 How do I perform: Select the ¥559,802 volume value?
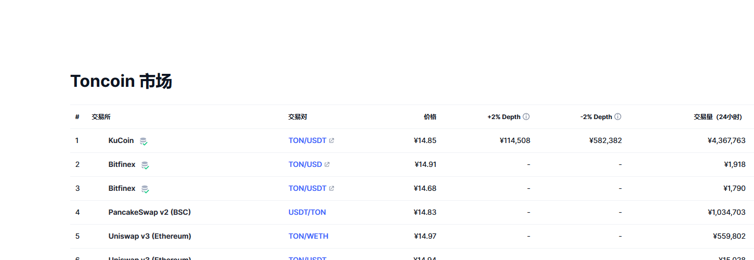729,236
